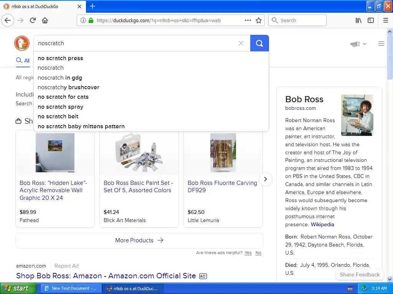Open a new tab with the plus icon
The width and height of the screenshot is (393, 294).
click(x=92, y=6)
